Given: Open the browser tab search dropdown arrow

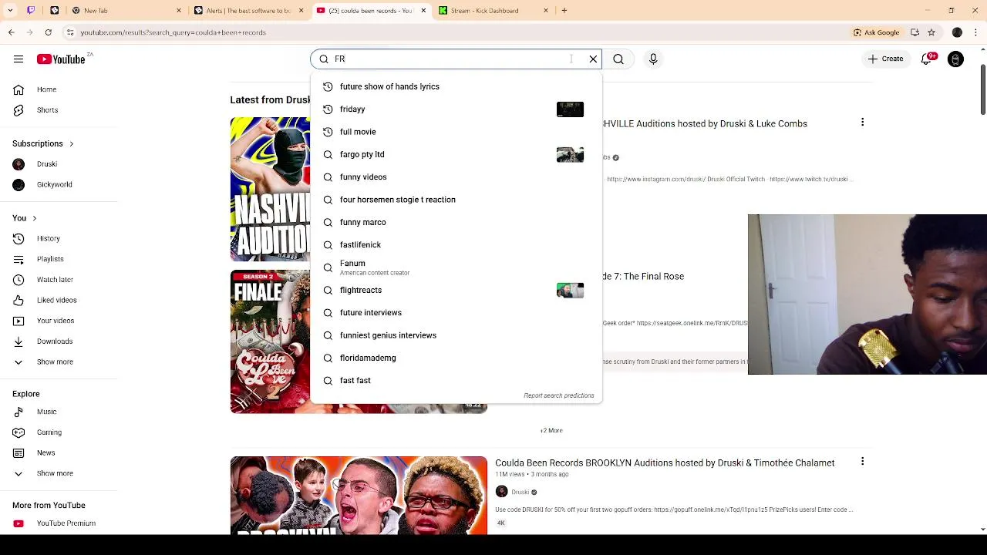Looking at the screenshot, I should point(11,11).
